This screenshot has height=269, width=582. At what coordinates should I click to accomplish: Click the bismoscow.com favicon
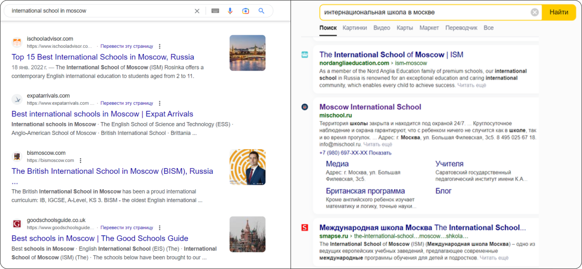(x=17, y=156)
